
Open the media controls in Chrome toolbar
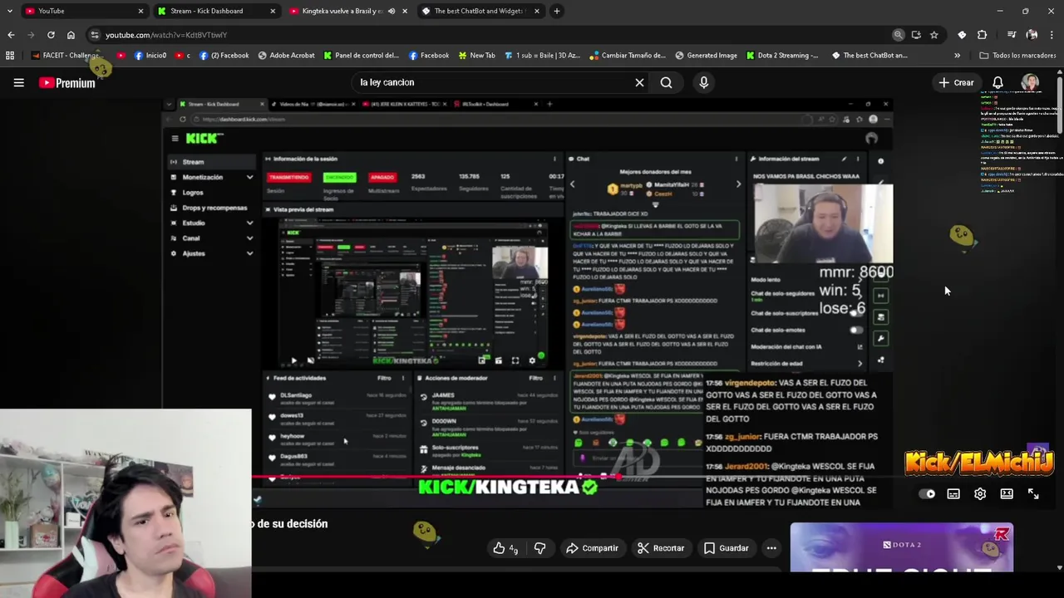coord(1011,35)
